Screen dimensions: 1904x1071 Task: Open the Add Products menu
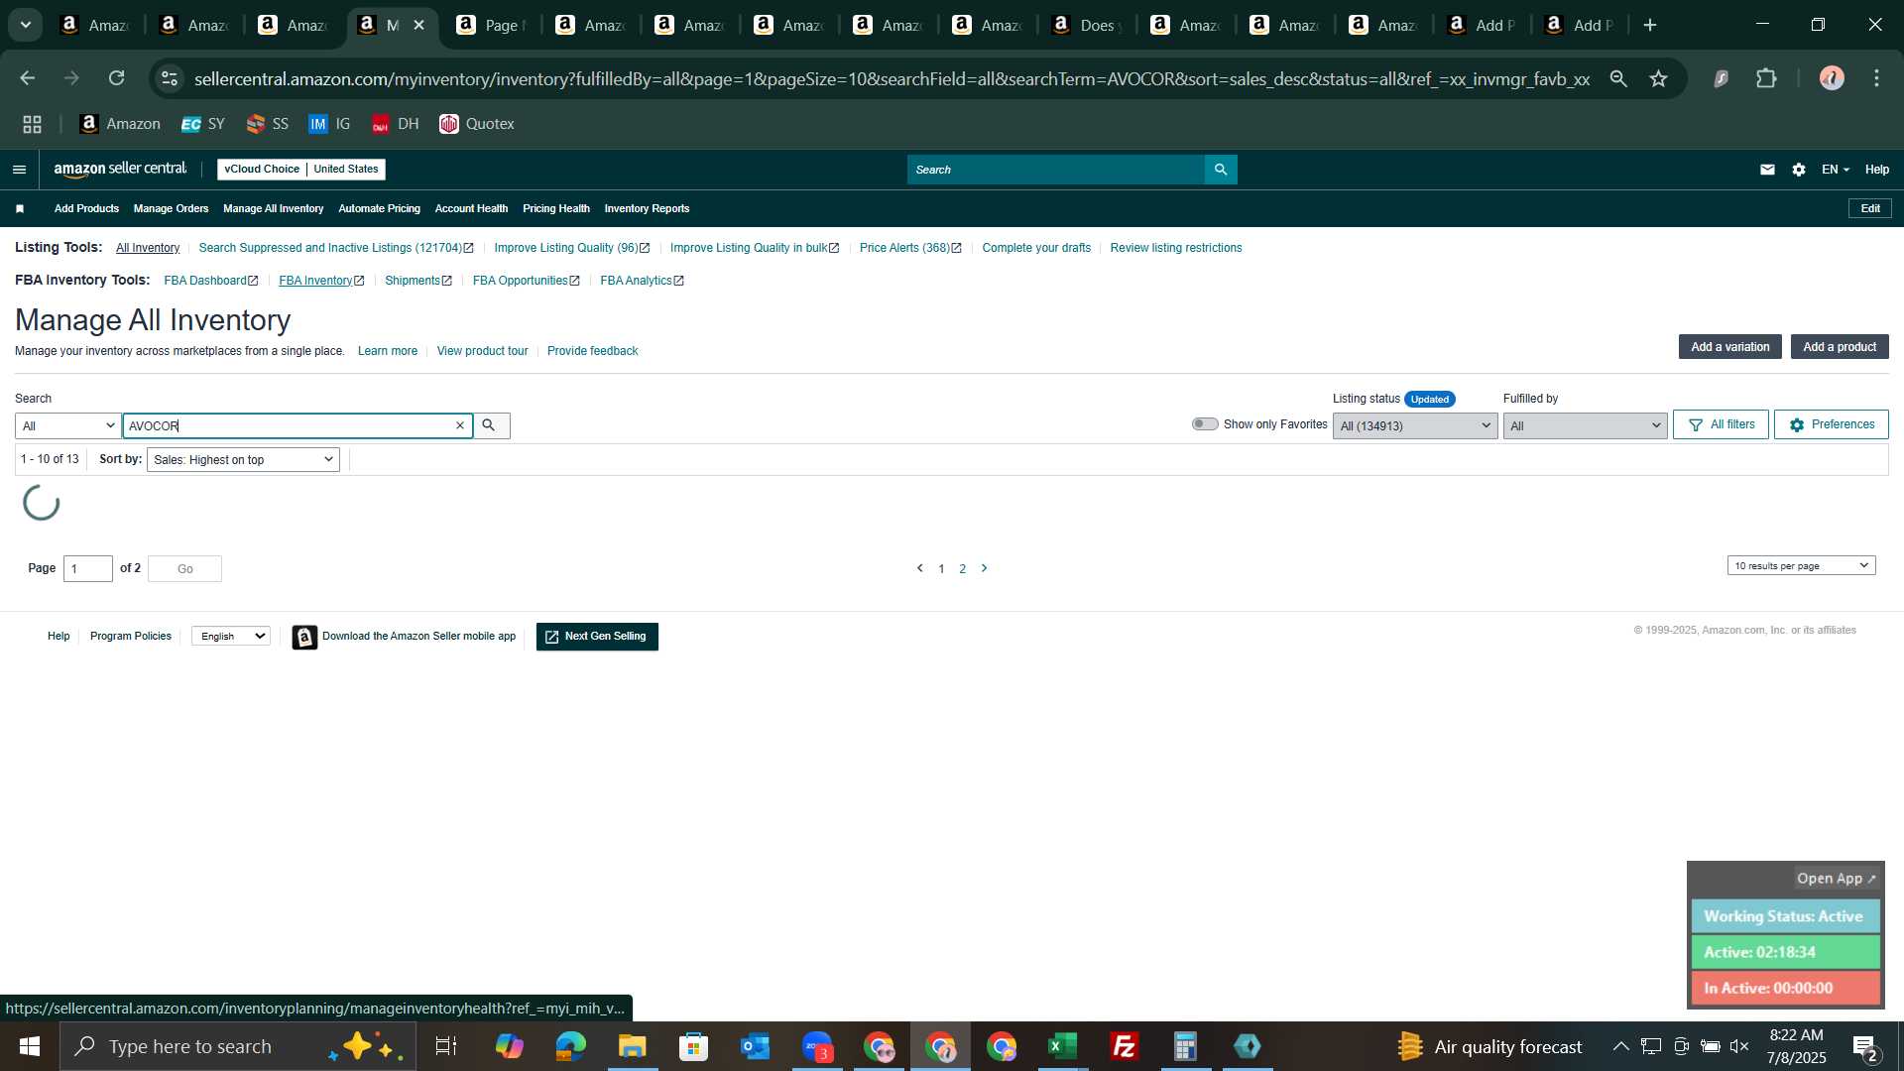point(86,208)
